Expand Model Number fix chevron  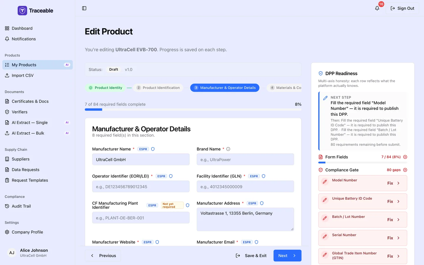(x=398, y=183)
